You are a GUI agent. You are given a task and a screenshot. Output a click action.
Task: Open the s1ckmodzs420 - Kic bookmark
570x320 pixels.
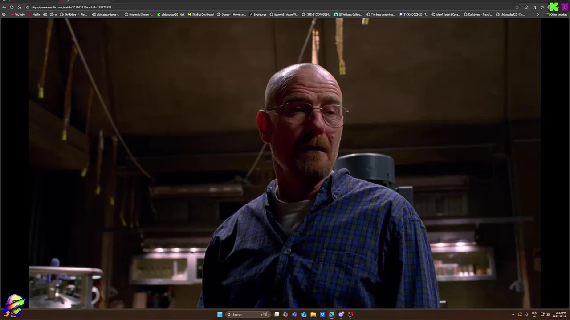510,15
